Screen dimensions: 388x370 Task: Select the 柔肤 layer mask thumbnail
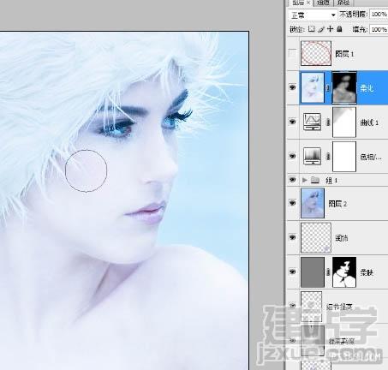tap(344, 272)
